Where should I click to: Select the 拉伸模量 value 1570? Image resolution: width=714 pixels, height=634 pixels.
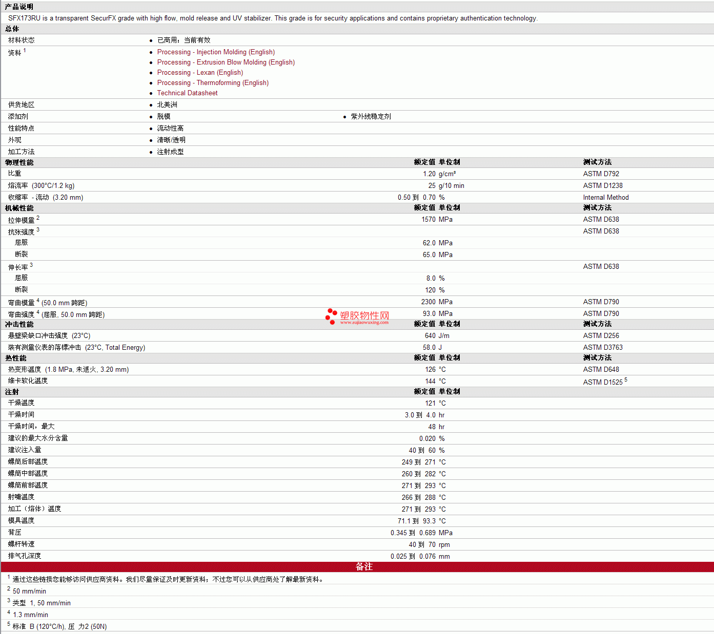429,220
